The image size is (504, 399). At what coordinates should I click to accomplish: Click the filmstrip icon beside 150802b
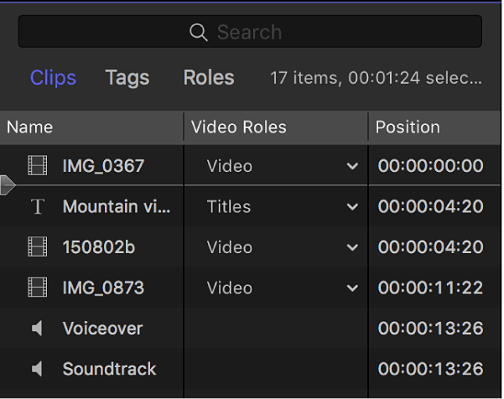[37, 247]
